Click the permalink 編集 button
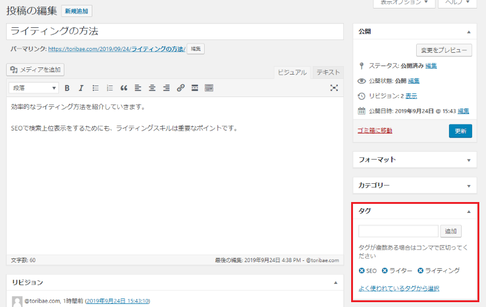This screenshot has width=486, height=307. pos(196,49)
